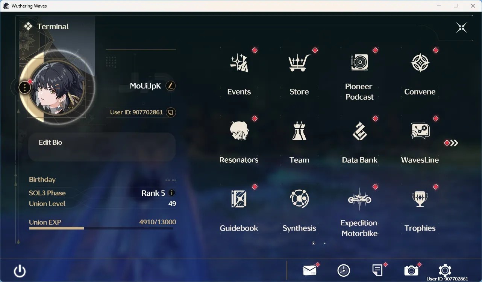This screenshot has height=282, width=482.
Task: Close the Terminal with the X icon
Action: (x=461, y=27)
